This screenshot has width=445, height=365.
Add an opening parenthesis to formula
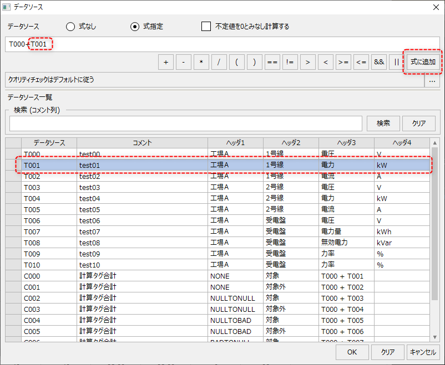point(236,63)
